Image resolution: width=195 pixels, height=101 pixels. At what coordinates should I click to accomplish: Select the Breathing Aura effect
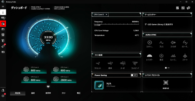161,44
